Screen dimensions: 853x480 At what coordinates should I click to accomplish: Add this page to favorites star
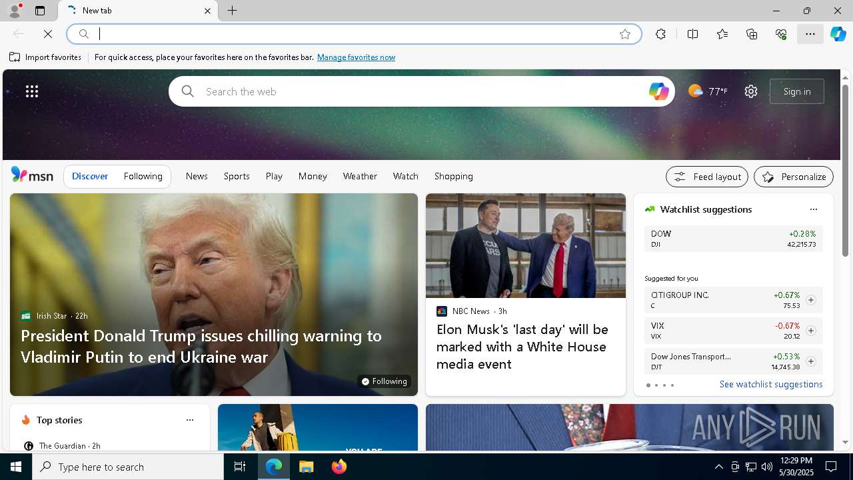(x=625, y=34)
